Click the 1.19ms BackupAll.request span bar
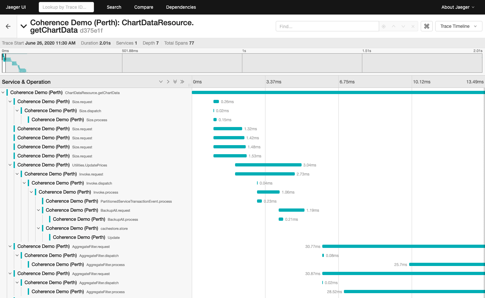485x298 pixels. (292, 210)
